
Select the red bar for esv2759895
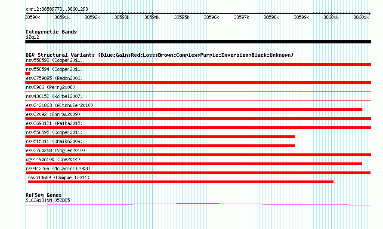click(198, 82)
